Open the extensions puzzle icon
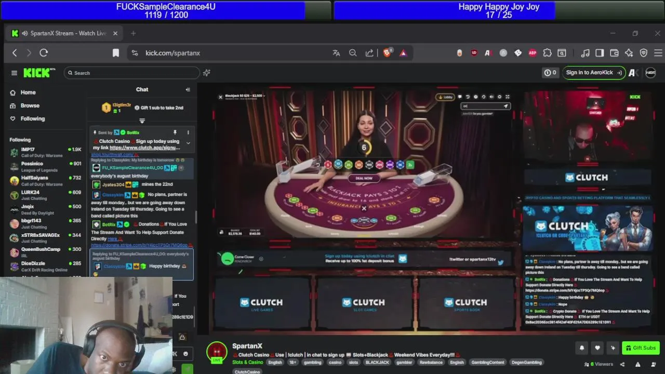665x374 pixels. (547, 52)
